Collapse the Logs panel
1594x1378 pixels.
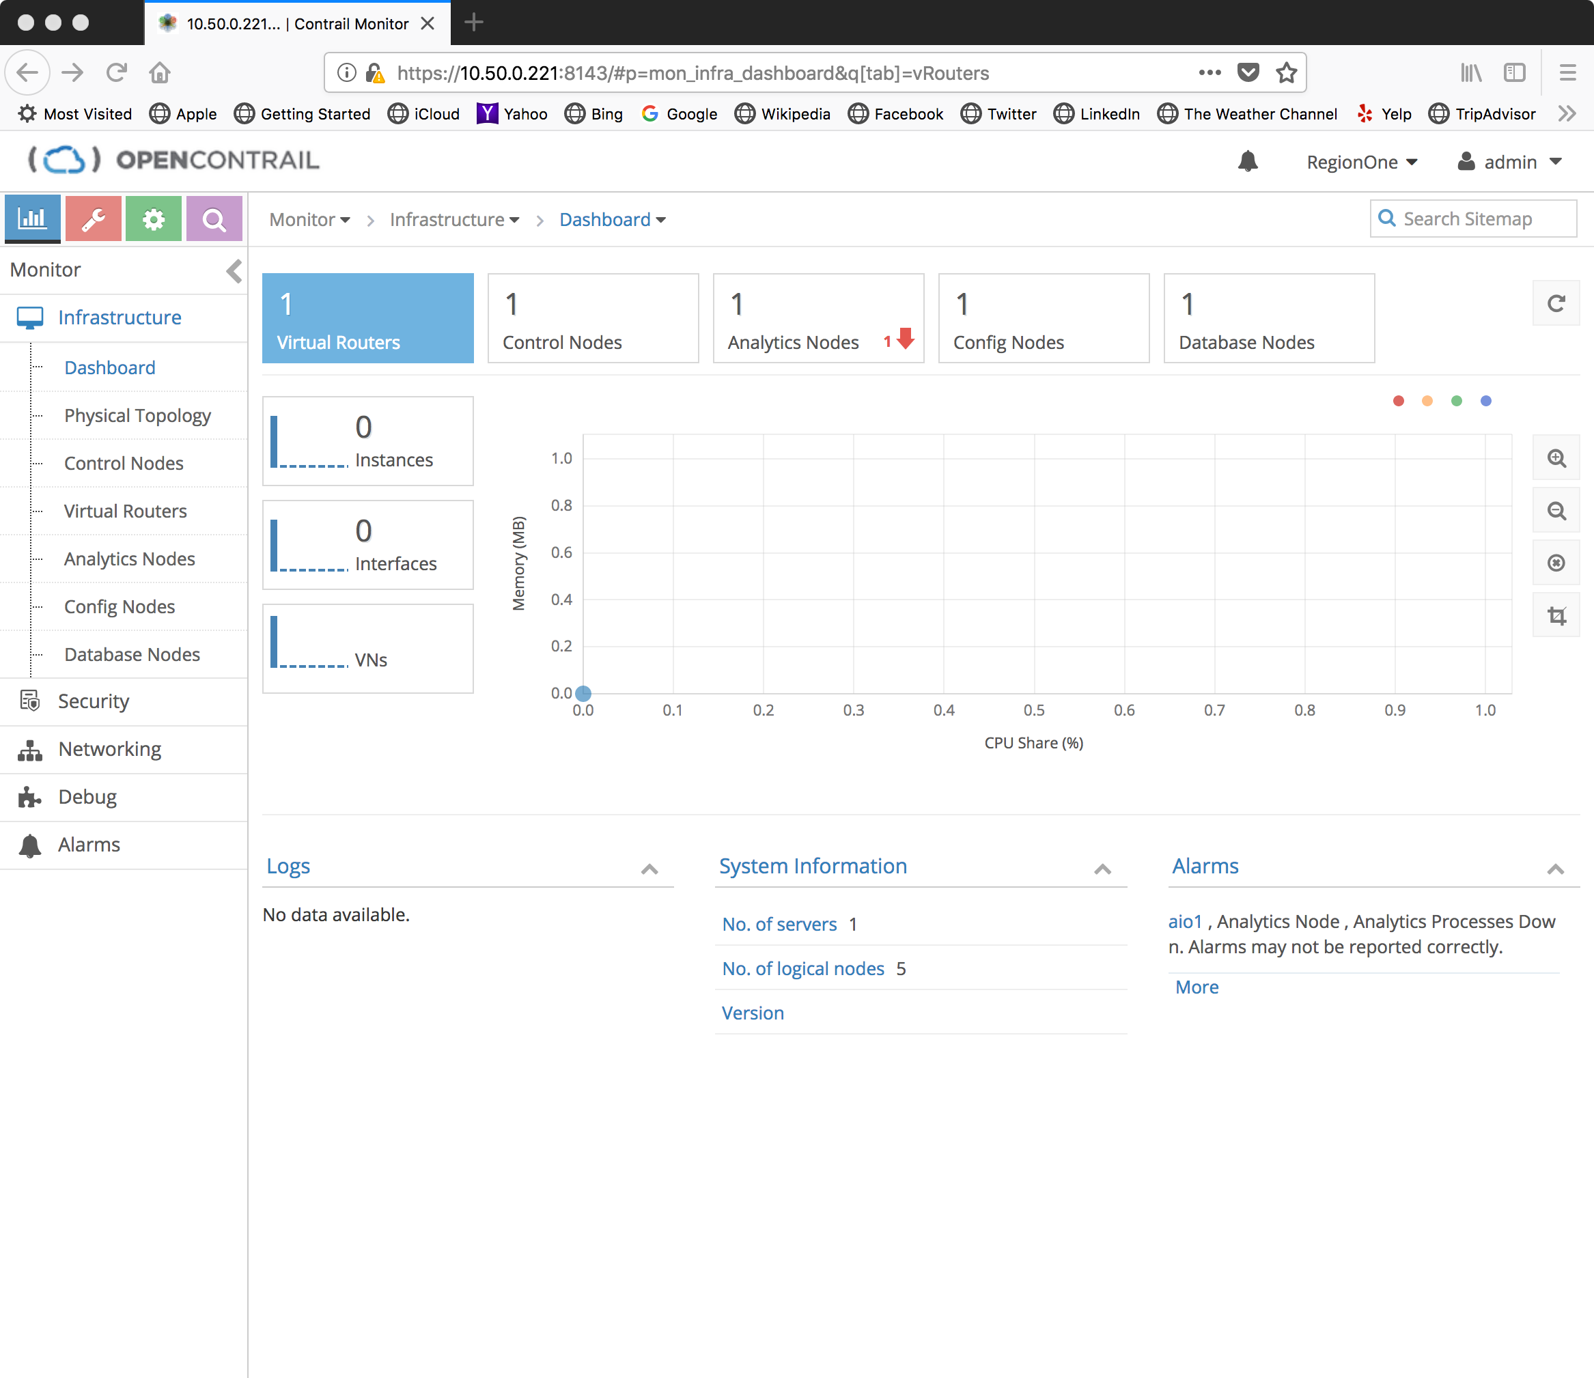tap(649, 869)
